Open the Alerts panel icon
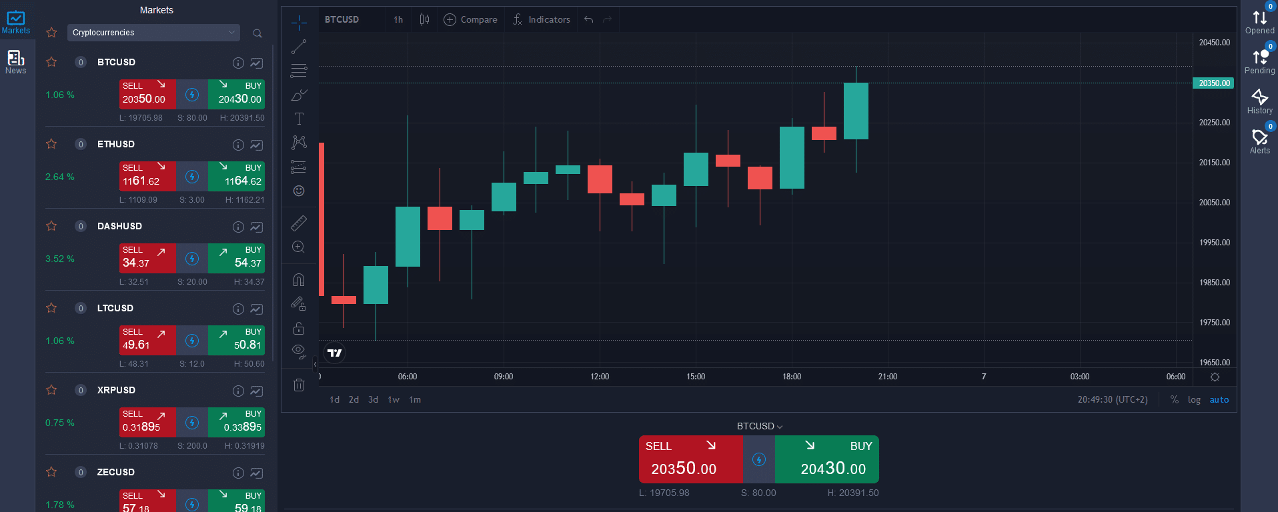This screenshot has width=1278, height=512. pyautogui.click(x=1259, y=140)
